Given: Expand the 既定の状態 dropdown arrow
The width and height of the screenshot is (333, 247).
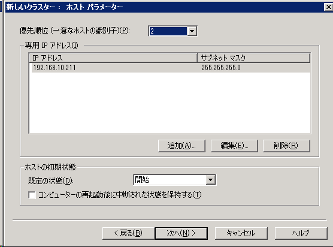Looking at the screenshot, I should (x=210, y=180).
